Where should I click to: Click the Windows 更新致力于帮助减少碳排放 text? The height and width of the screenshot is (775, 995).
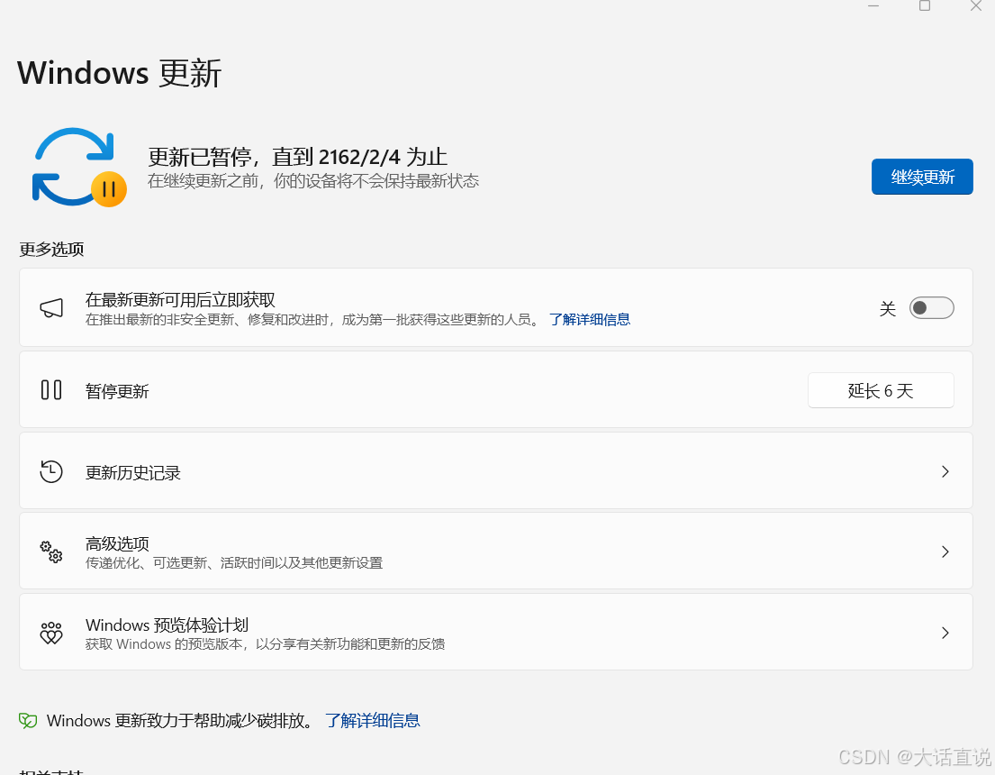(181, 720)
